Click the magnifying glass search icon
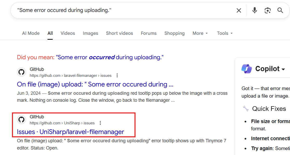 point(280,10)
